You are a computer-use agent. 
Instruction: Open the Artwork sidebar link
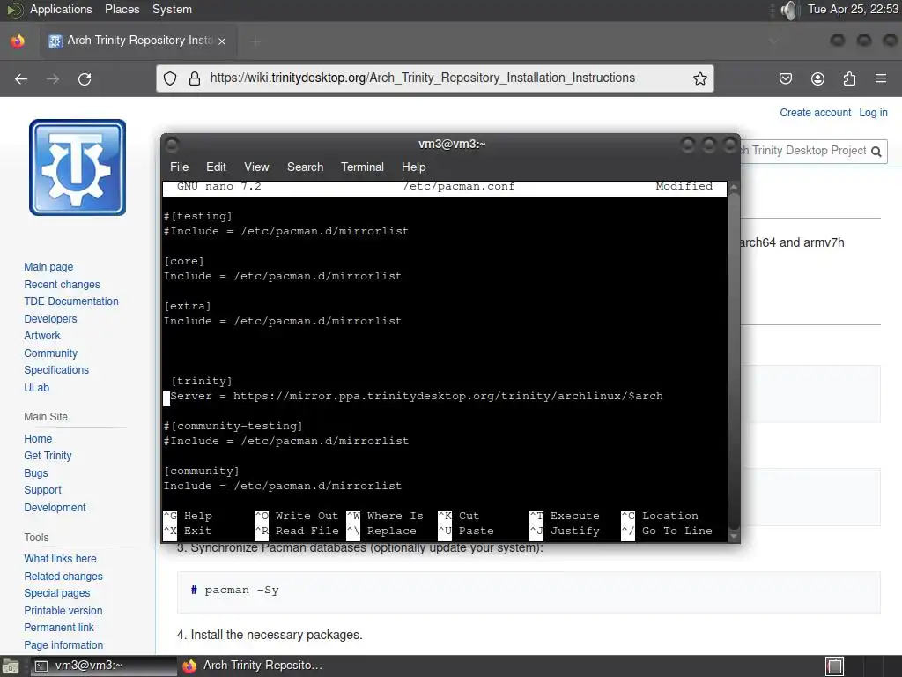(x=42, y=336)
